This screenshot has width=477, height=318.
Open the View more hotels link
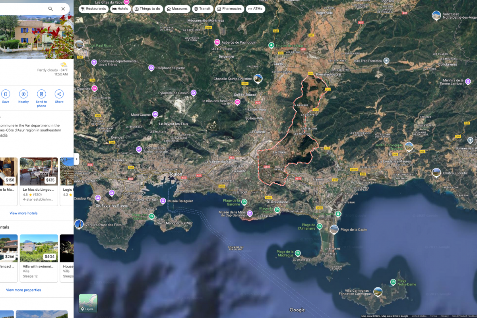tap(23, 213)
